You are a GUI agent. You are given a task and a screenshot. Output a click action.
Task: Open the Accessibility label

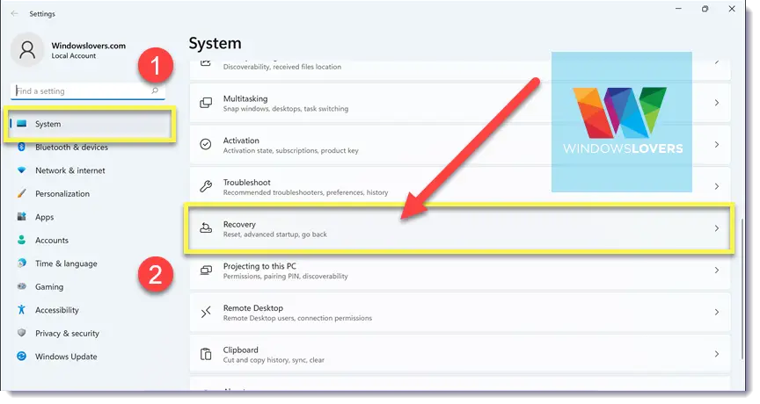[57, 310]
